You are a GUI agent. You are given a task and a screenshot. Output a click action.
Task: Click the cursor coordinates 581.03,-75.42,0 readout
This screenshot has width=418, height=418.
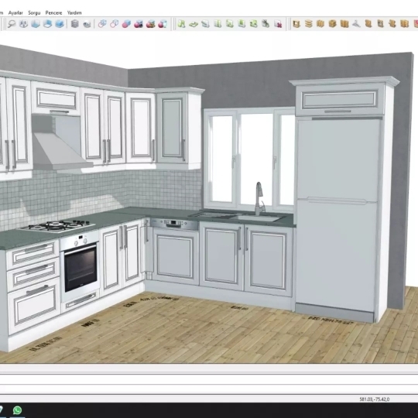(x=375, y=399)
